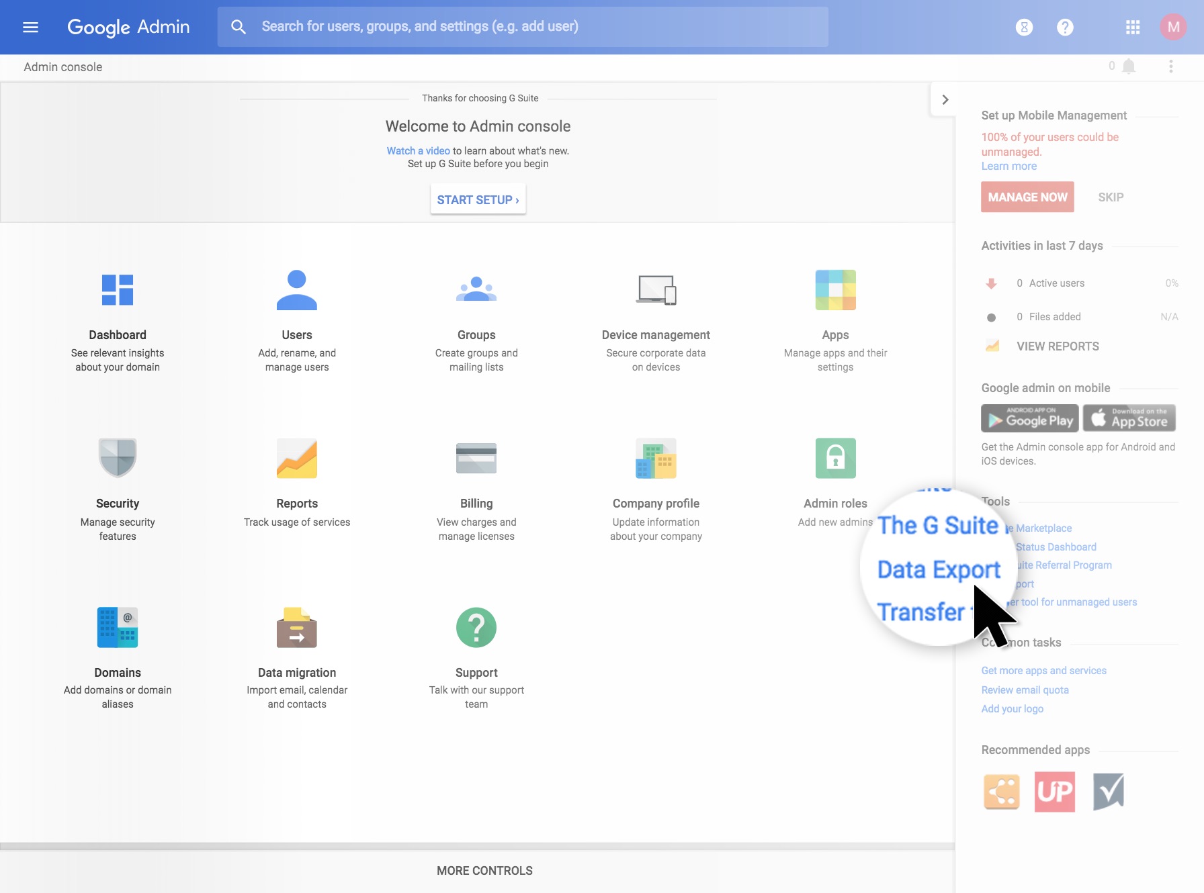Image resolution: width=1204 pixels, height=893 pixels.
Task: Open the hamburger main menu
Action: point(30,27)
